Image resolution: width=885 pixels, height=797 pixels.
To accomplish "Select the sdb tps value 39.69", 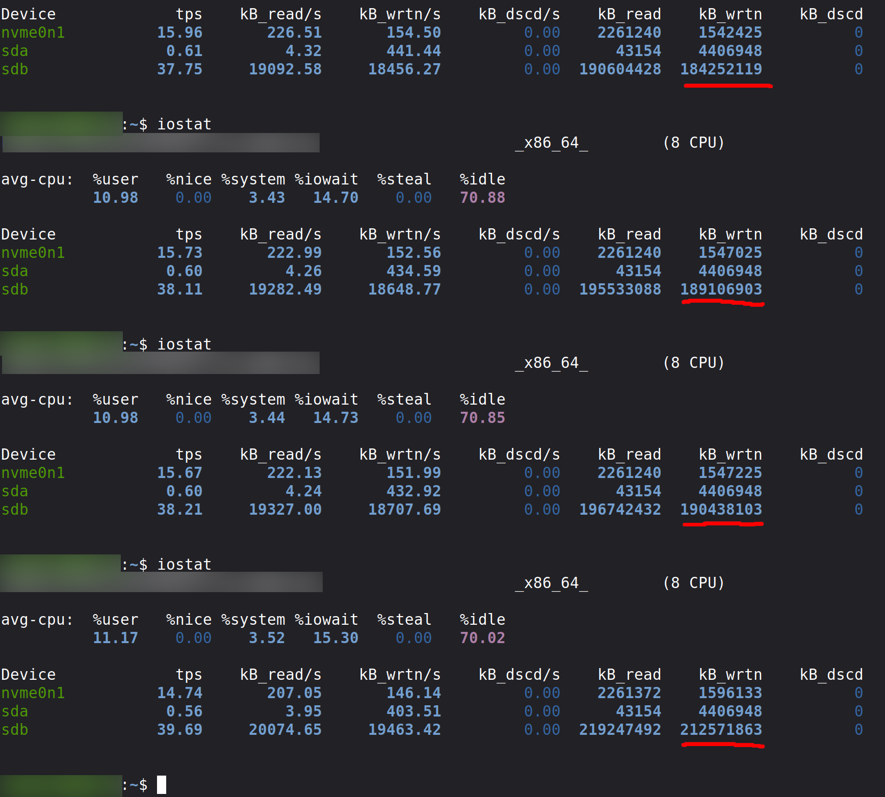I will pos(179,730).
